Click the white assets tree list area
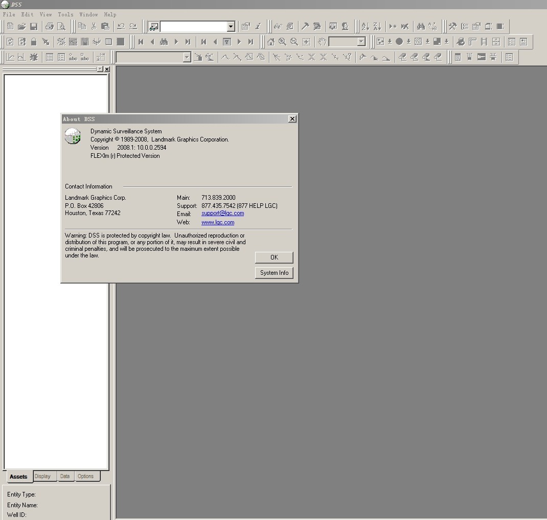The image size is (547, 520). click(56, 272)
